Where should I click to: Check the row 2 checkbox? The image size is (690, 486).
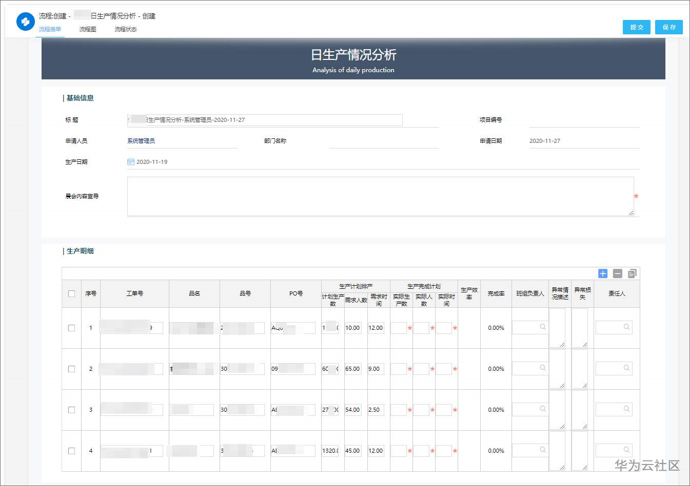71,369
